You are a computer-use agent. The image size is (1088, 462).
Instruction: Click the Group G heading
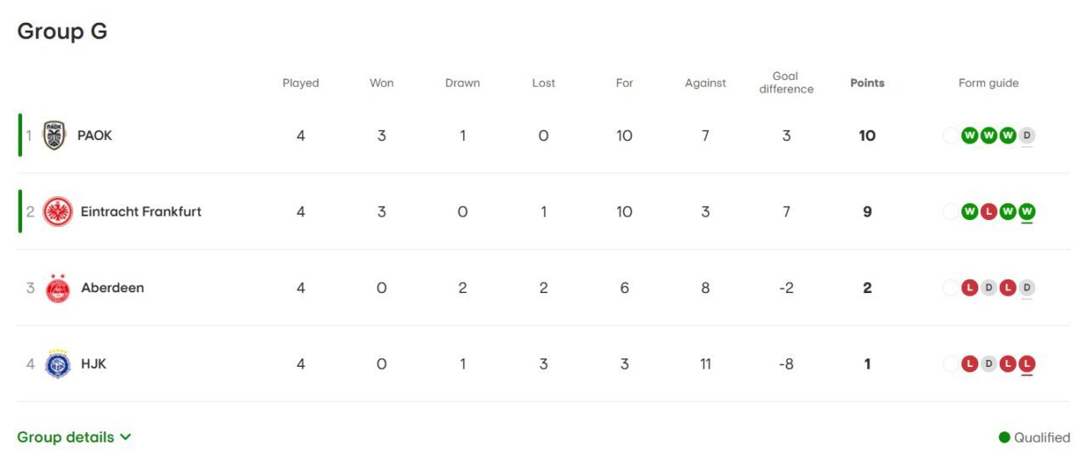pyautogui.click(x=62, y=31)
